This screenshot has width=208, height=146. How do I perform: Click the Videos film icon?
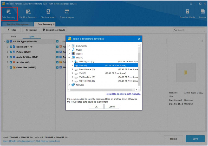coord(73,54)
